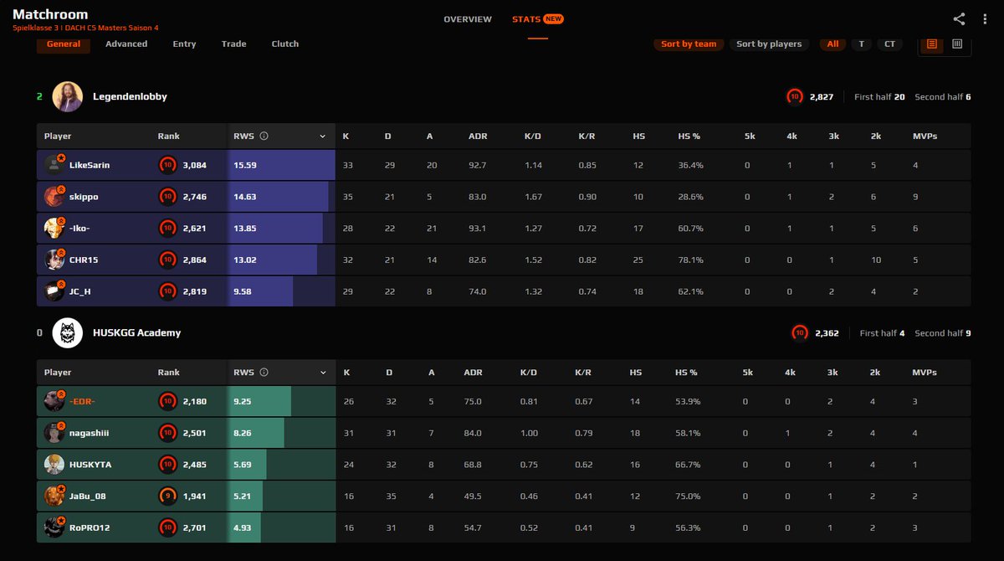Sort Legendenlobby table by K/D column
The image size is (1004, 561).
point(533,136)
